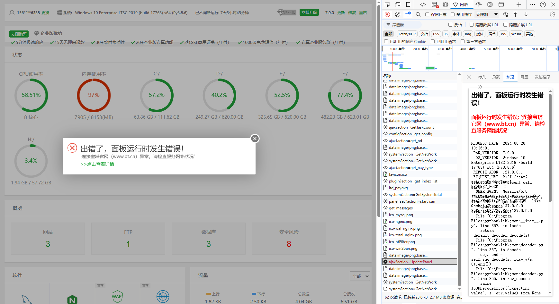Click the 修复 repair link
559x304 pixels.
click(352, 13)
